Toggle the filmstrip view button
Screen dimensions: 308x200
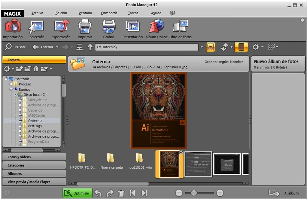(x=210, y=47)
